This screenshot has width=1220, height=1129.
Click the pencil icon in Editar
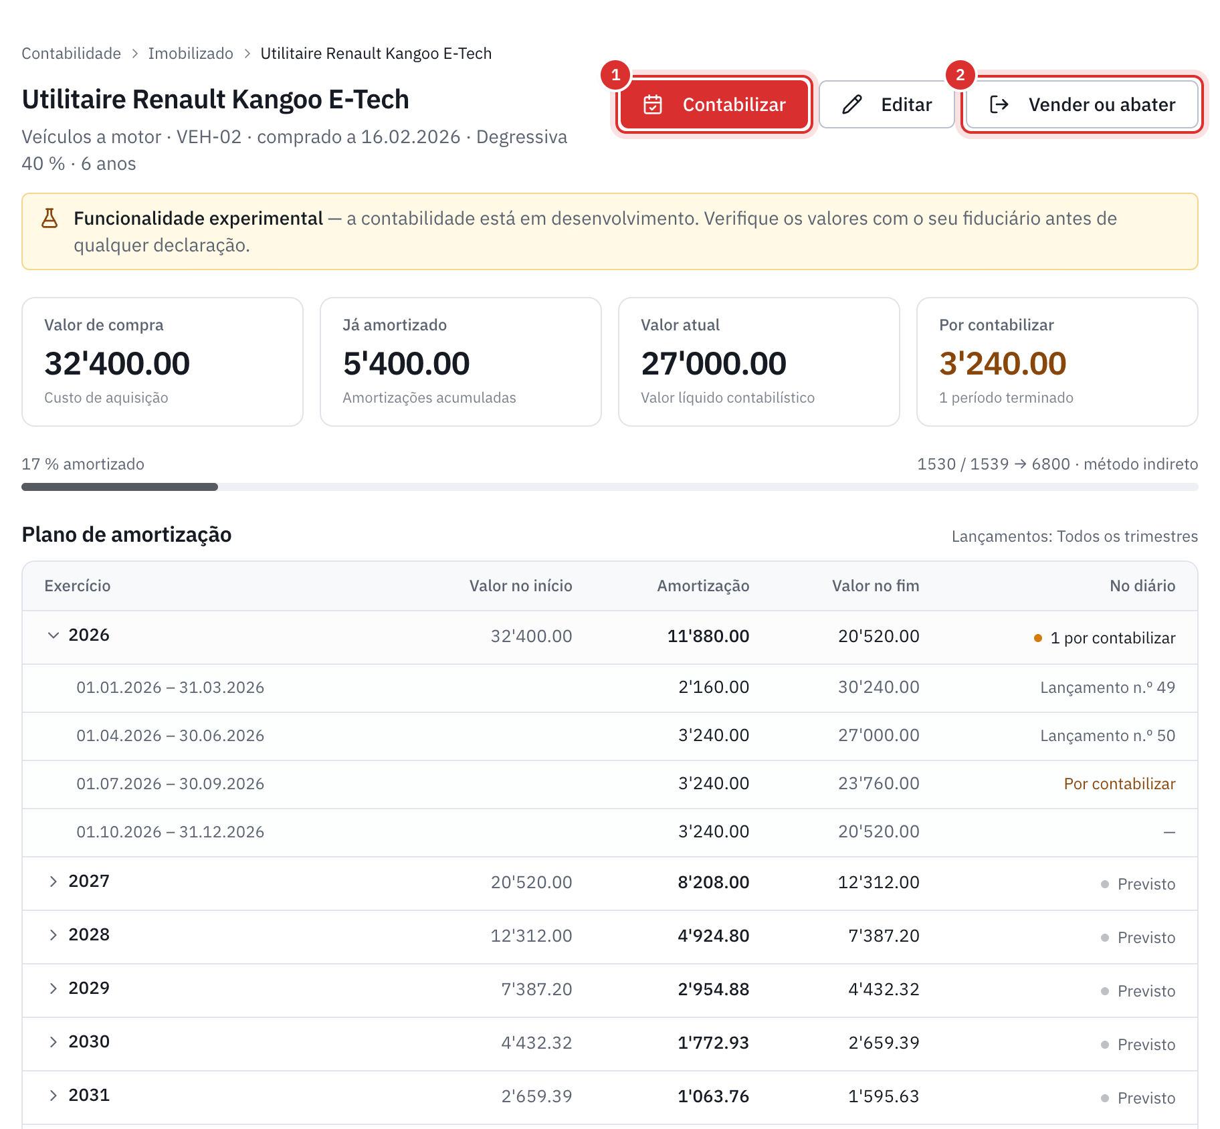coord(852,104)
